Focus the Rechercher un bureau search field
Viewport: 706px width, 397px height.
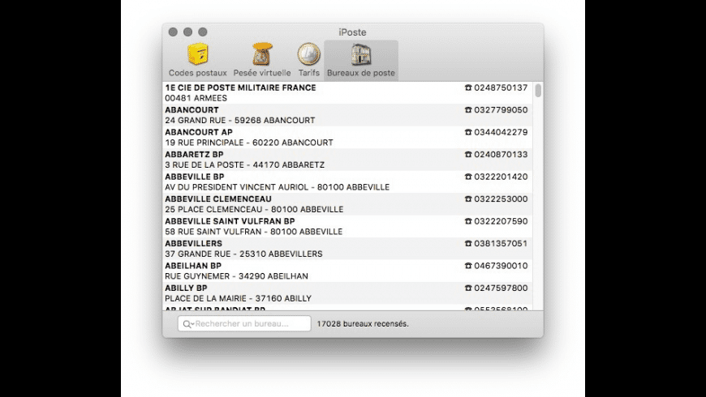tap(244, 324)
